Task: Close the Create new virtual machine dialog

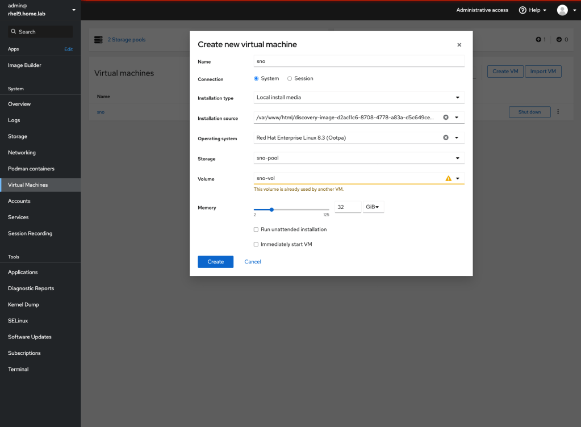Action: pos(459,45)
